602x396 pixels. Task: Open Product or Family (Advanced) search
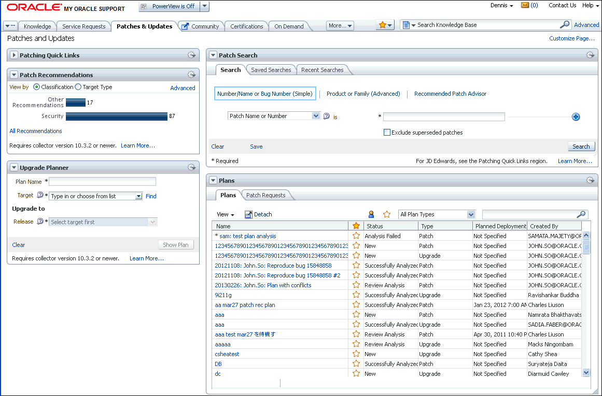coord(363,94)
